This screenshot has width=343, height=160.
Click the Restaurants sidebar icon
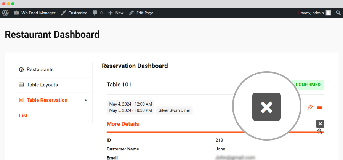(21, 69)
